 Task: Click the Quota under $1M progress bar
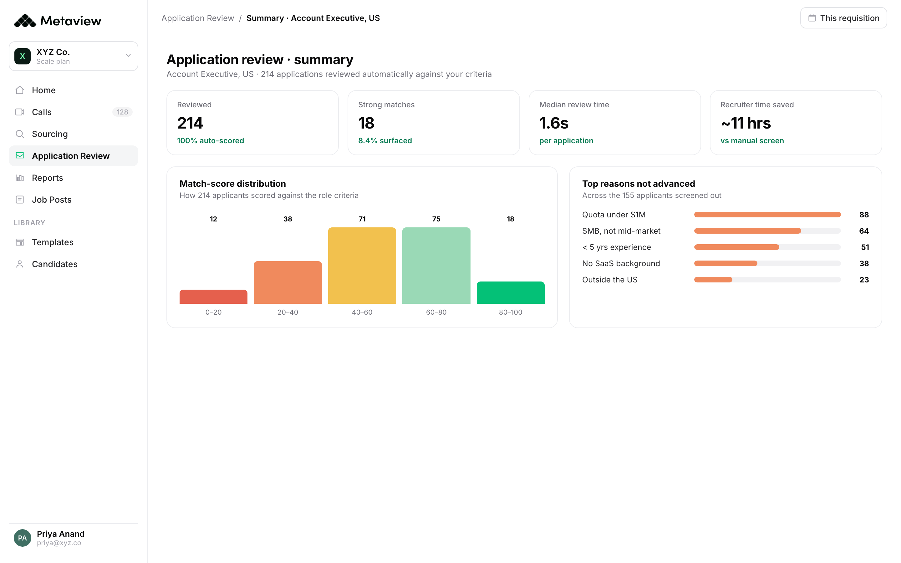click(767, 215)
